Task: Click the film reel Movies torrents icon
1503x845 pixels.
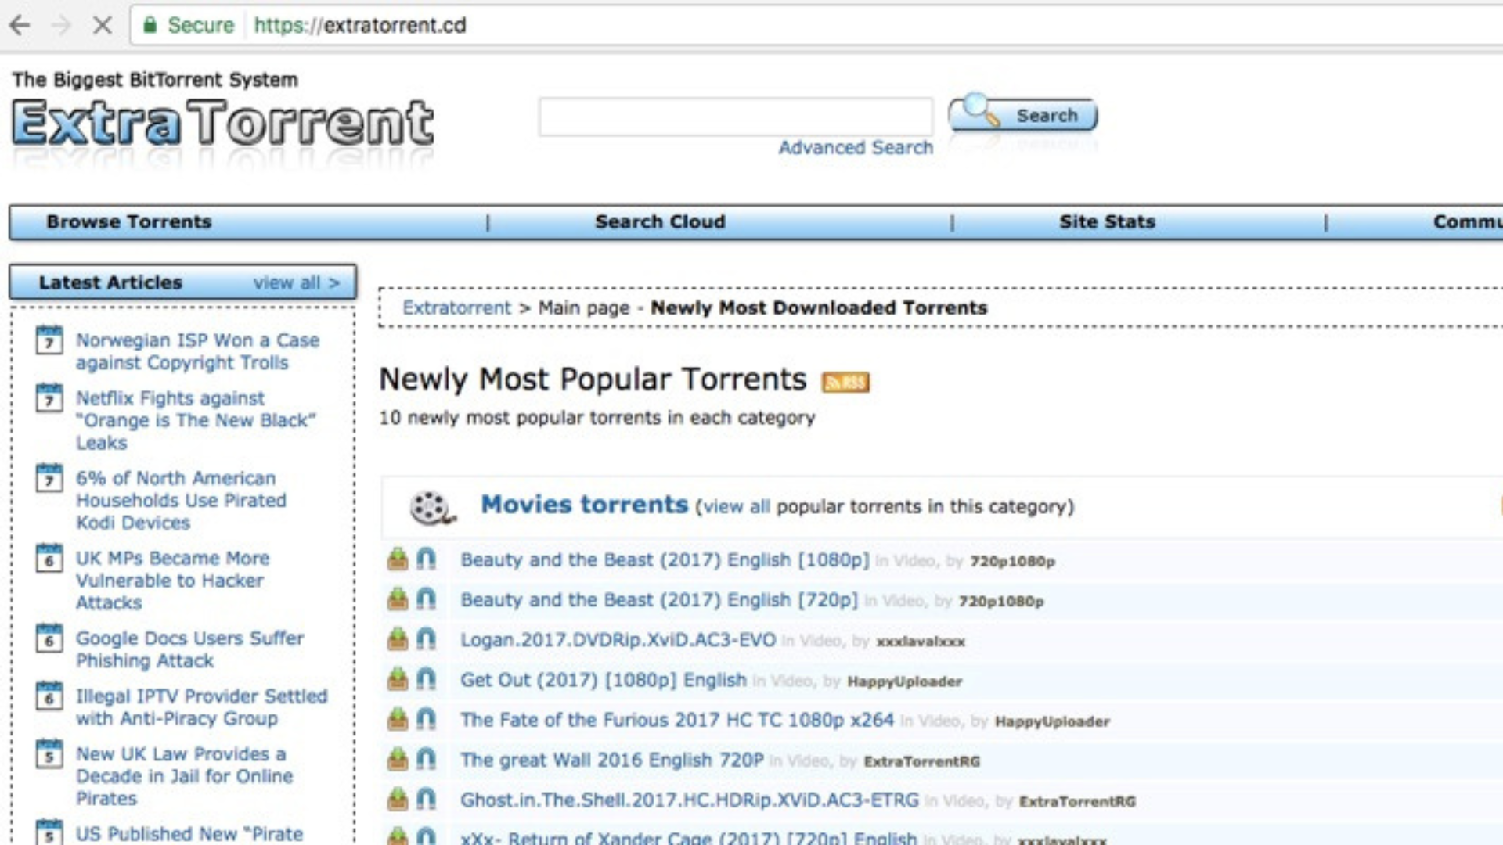Action: pos(429,505)
